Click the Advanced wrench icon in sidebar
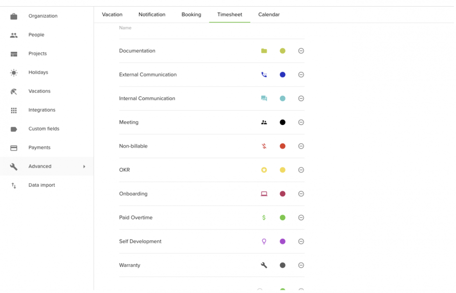 14,167
